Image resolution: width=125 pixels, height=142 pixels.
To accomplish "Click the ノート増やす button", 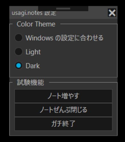I will (x=63, y=96).
